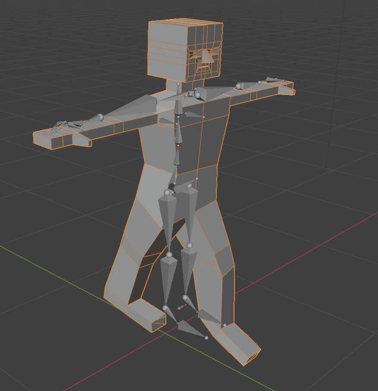The height and width of the screenshot is (391, 378).
Task: Select the armature's neck bone joint
Action: (178, 84)
